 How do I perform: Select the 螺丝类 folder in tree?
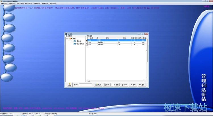[78, 41]
